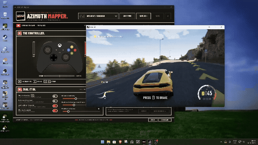Click the LT trigger level bar
Viewport: 258px width, 145px height.
(x=34, y=48)
